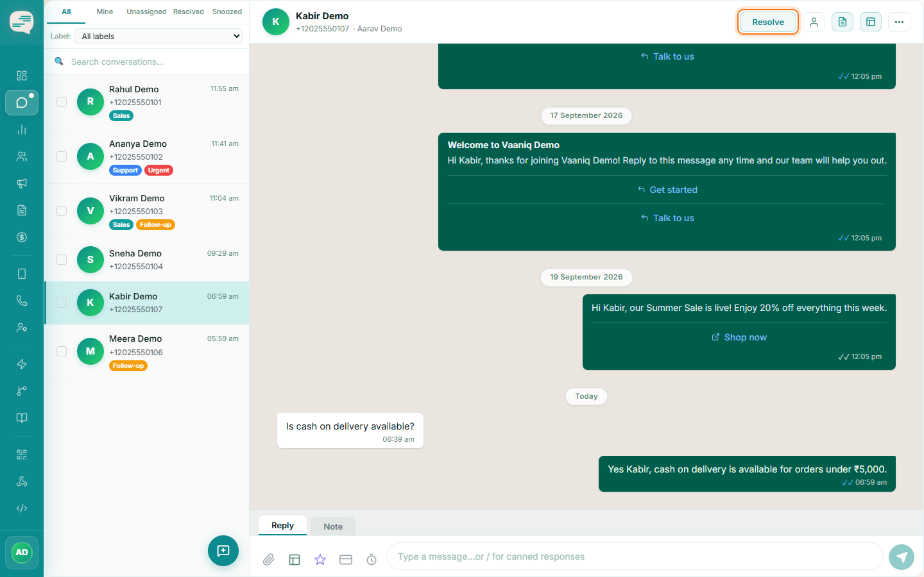The height and width of the screenshot is (577, 924).
Task: Tick the checkbox for Kabir Demo
Action: [62, 303]
